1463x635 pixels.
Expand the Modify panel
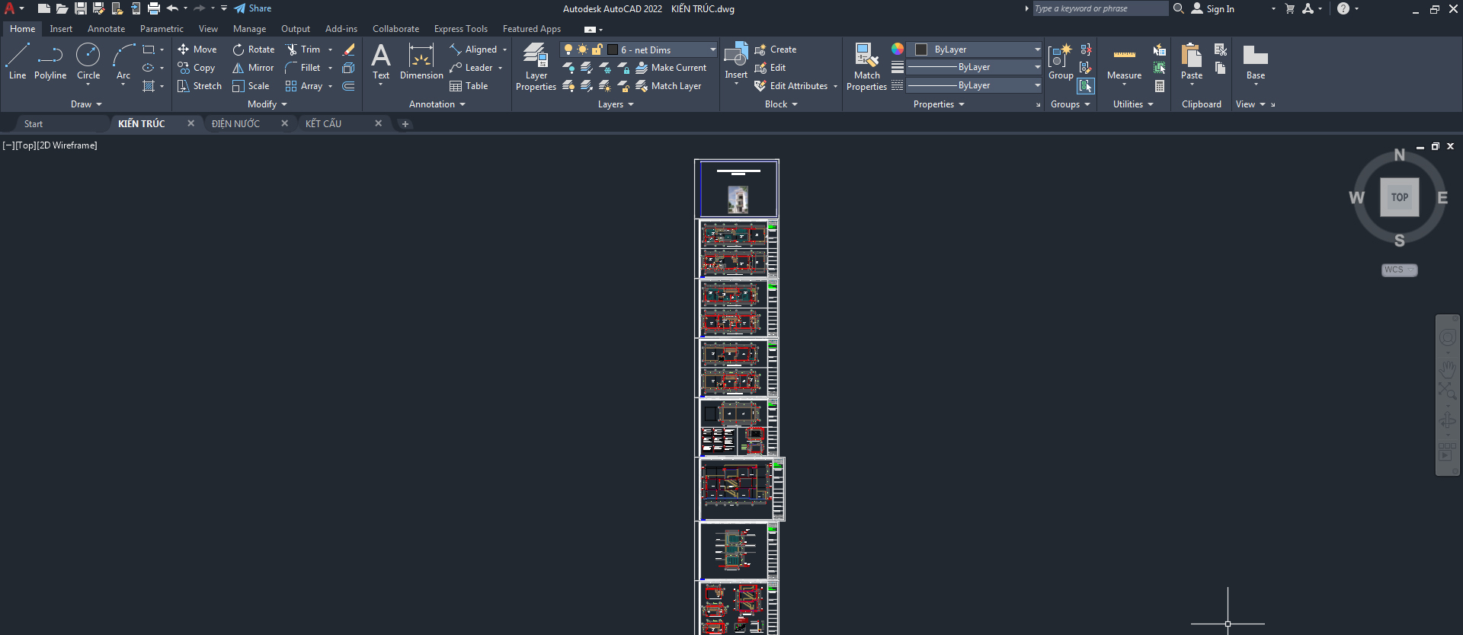pos(267,104)
